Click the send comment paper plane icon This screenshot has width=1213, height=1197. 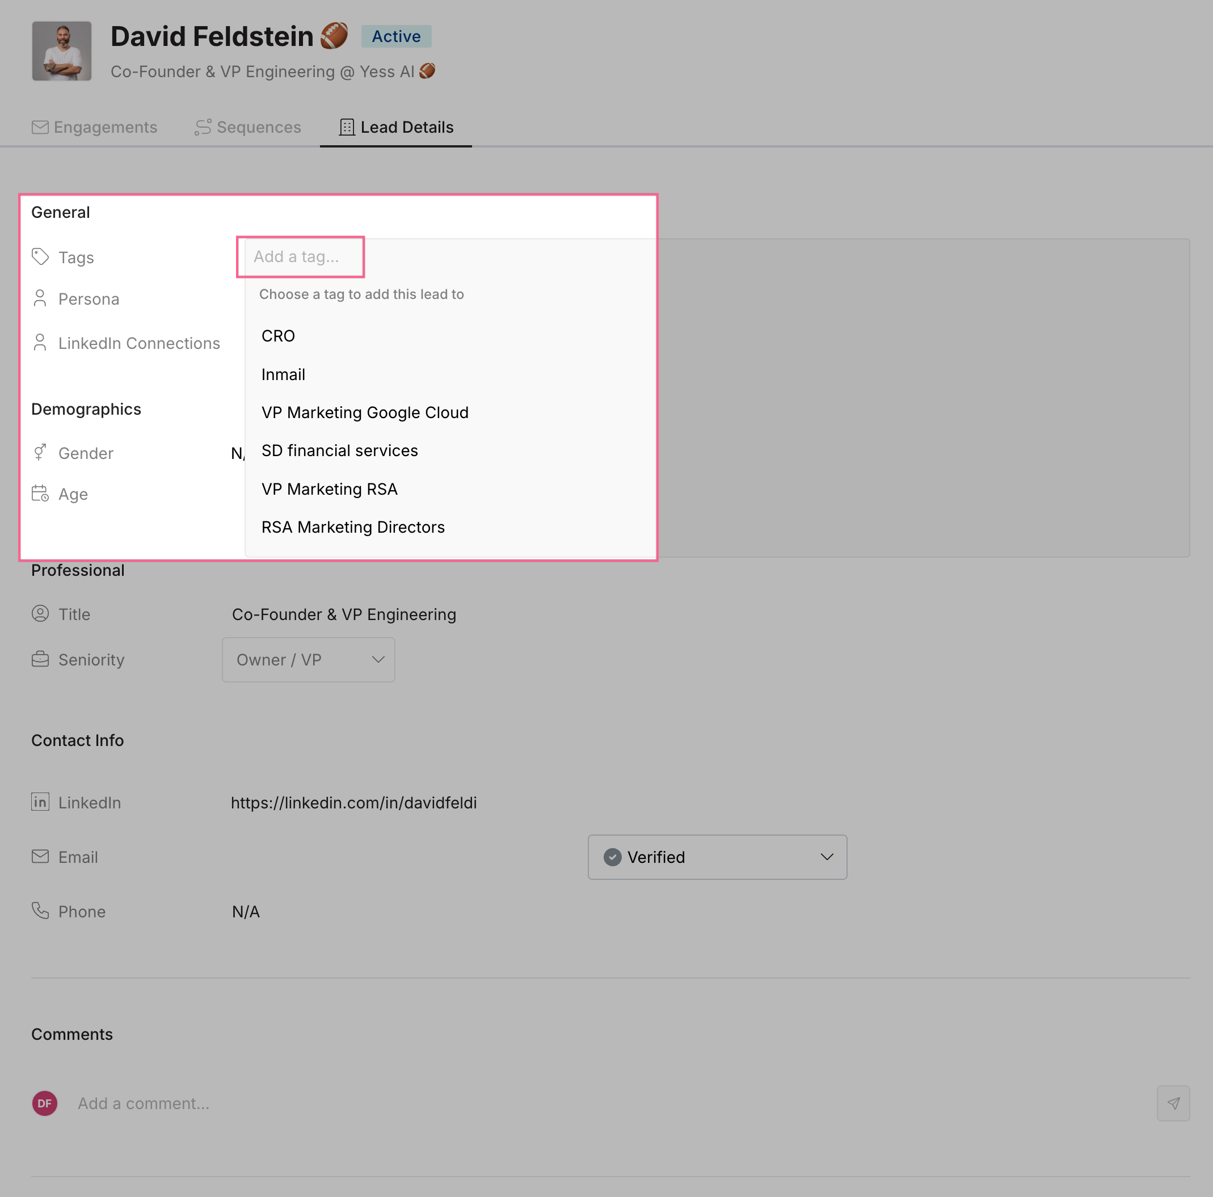(x=1173, y=1103)
